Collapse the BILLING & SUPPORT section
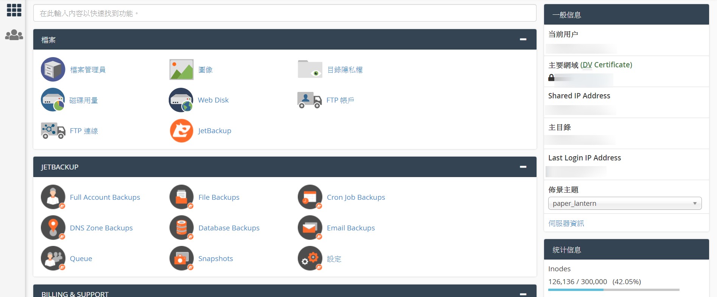 (x=523, y=294)
